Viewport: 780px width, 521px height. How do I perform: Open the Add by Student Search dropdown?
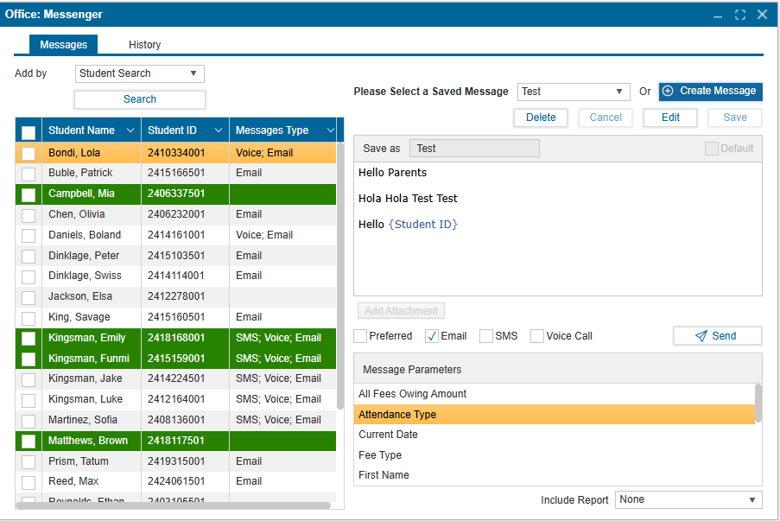tap(140, 73)
